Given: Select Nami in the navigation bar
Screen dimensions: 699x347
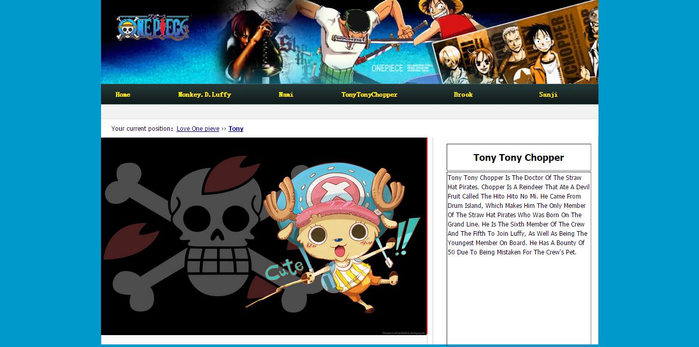Looking at the screenshot, I should point(286,95).
